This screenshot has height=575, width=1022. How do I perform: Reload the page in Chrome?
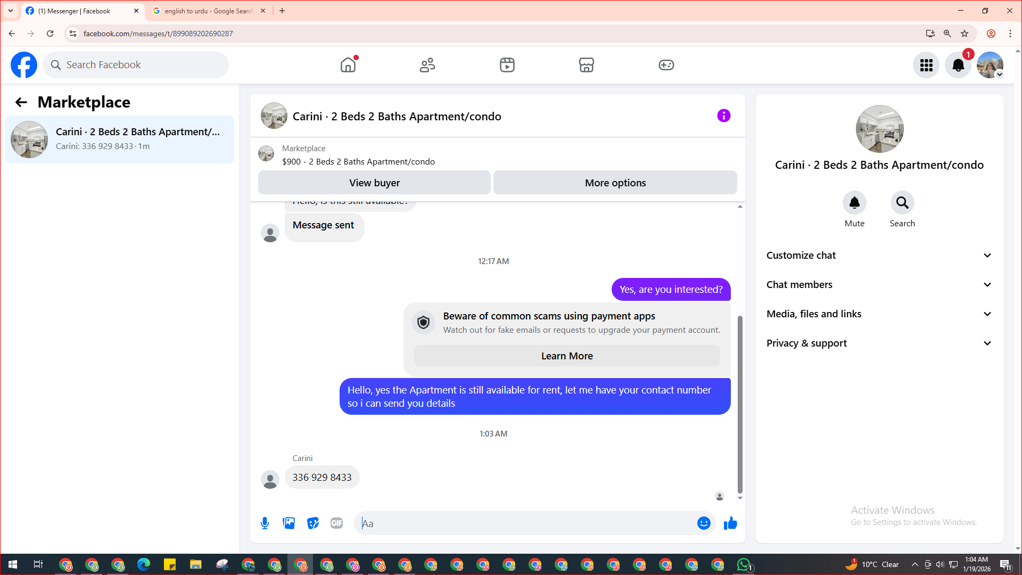(50, 34)
